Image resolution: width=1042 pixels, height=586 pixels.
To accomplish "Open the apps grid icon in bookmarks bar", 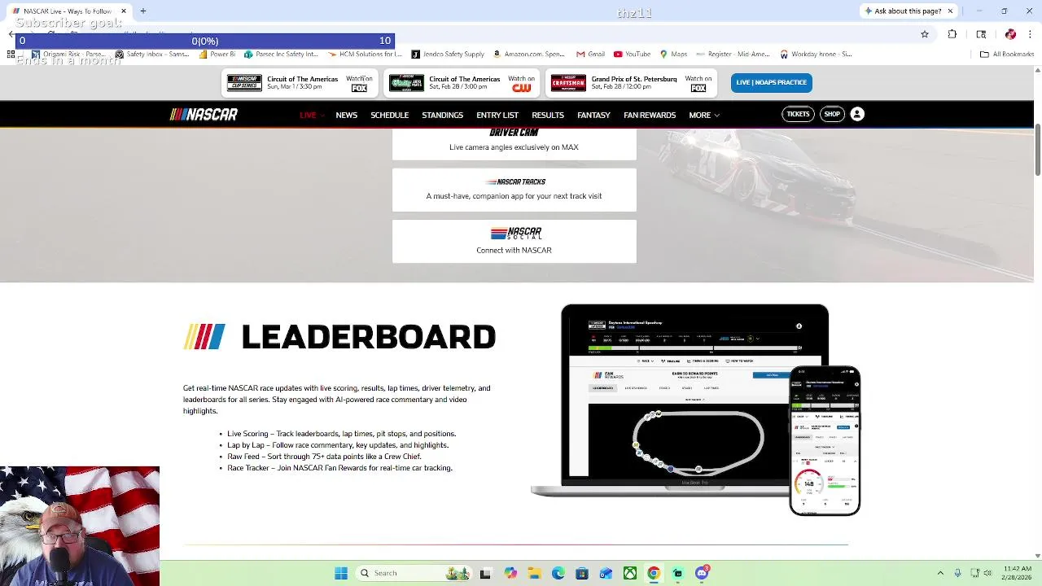I will [x=11, y=55].
